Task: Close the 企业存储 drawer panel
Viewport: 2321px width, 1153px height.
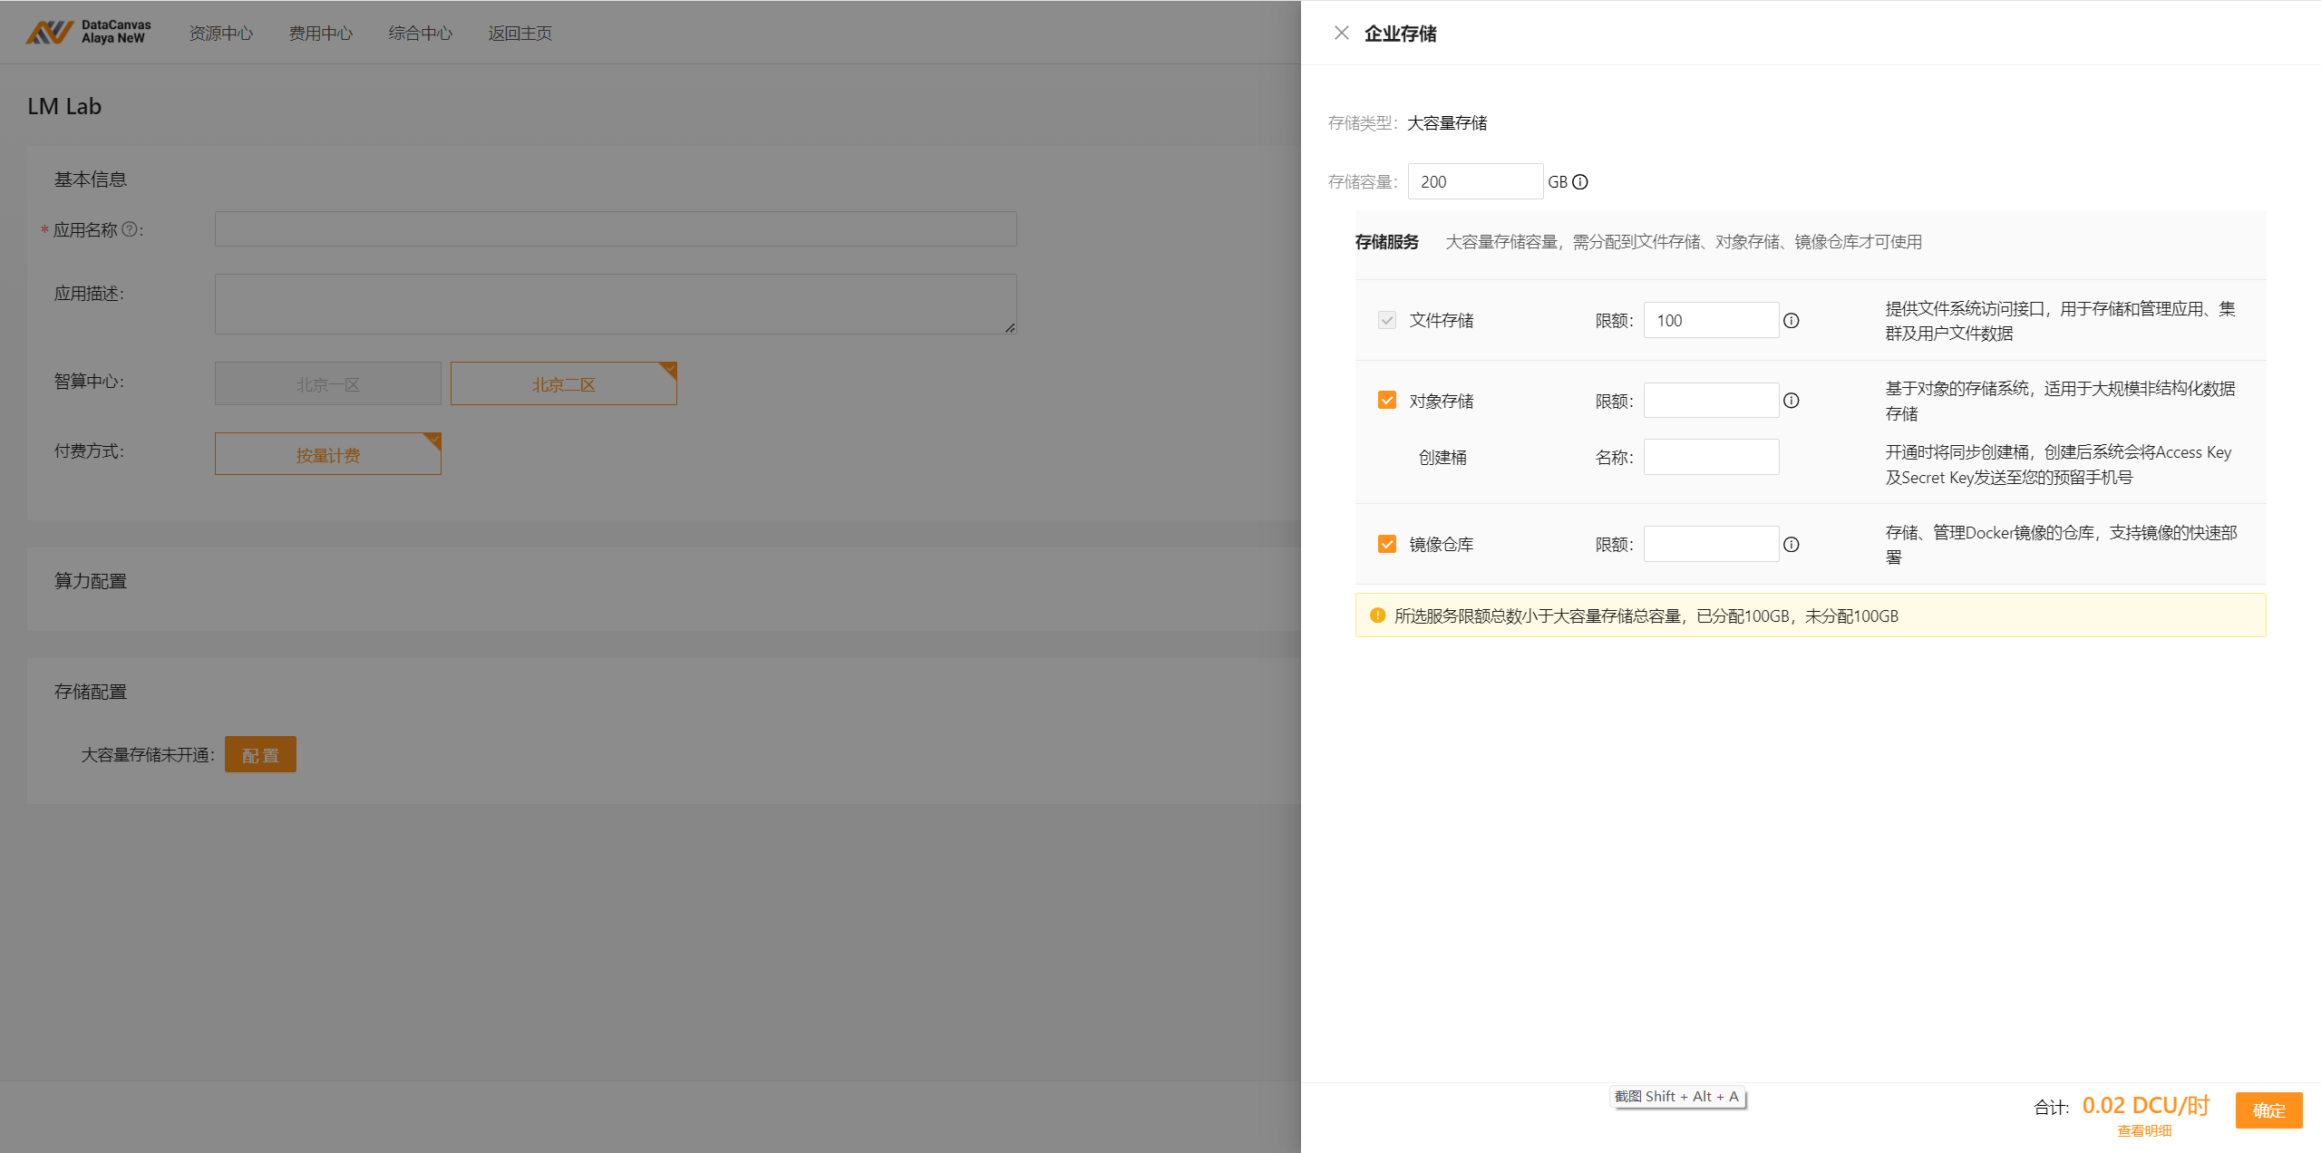Action: (x=1341, y=34)
